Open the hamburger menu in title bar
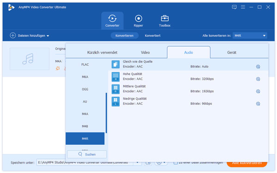This screenshot has height=173, width=277. [x=243, y=7]
